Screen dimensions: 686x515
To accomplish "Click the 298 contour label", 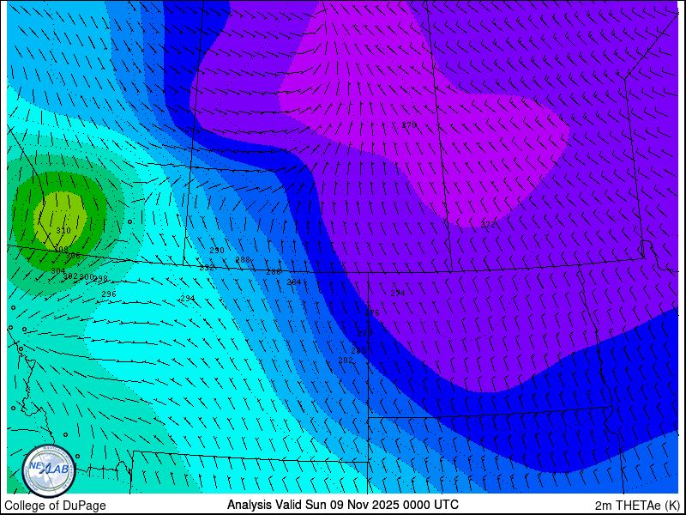I will 100,278.
